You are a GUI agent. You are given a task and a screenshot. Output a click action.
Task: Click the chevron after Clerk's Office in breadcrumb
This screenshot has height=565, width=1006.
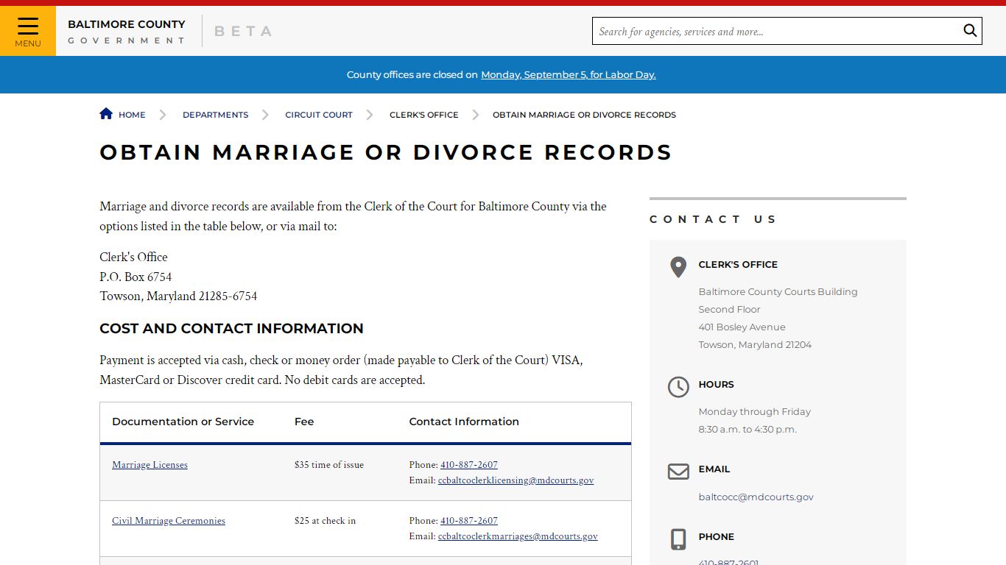476,115
